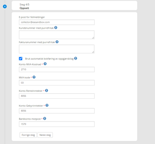
Task: Click the E-post for feilmeldinger field
Action: (x=57, y=22)
